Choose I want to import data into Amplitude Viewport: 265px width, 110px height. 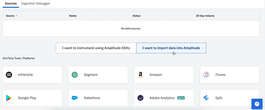(x=171, y=48)
